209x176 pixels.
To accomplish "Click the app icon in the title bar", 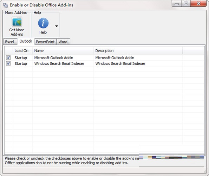I will click(x=6, y=5).
